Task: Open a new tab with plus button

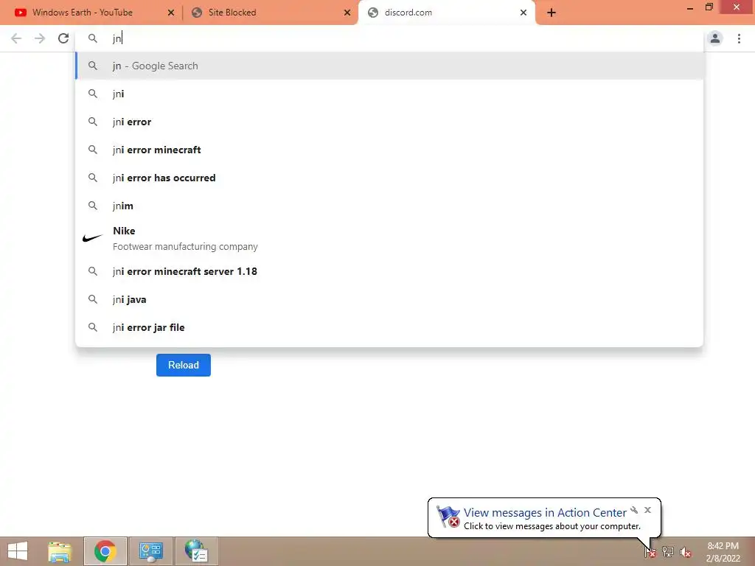Action: 552,13
